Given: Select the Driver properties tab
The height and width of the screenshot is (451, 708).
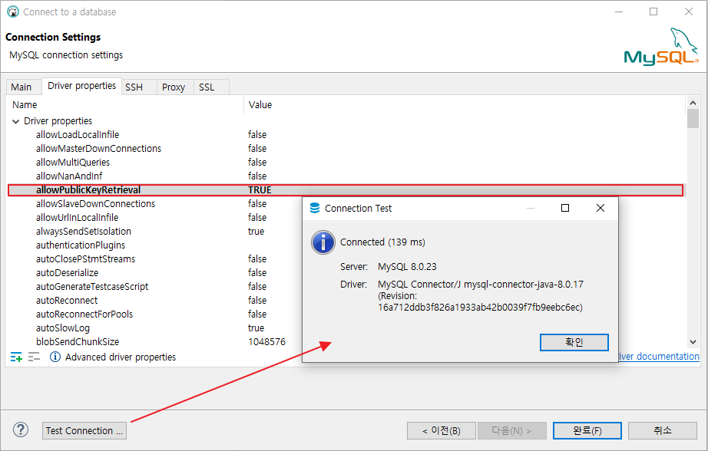Looking at the screenshot, I should click(x=81, y=86).
